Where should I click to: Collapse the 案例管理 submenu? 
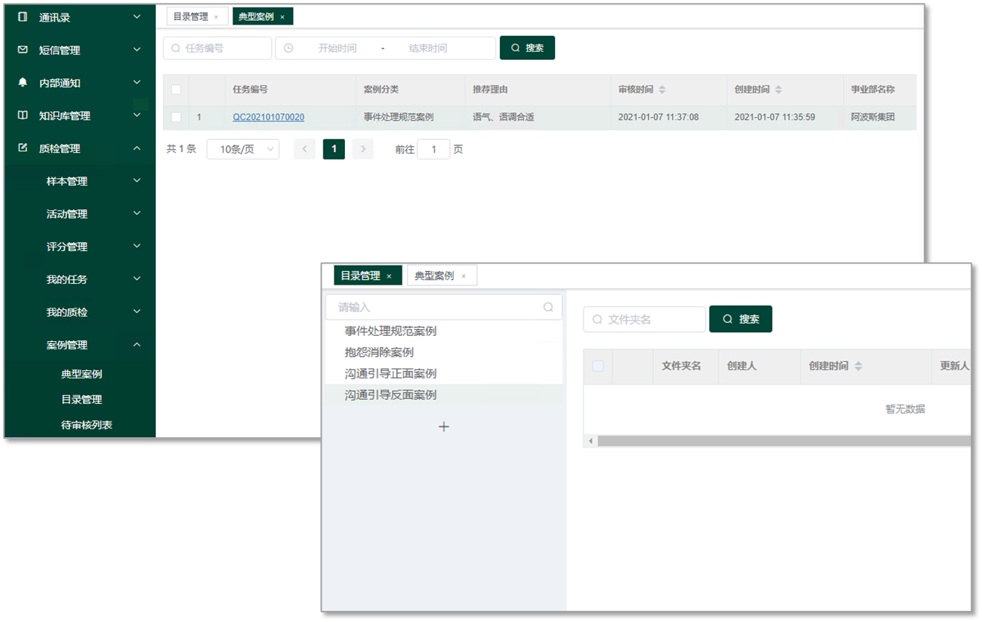136,345
